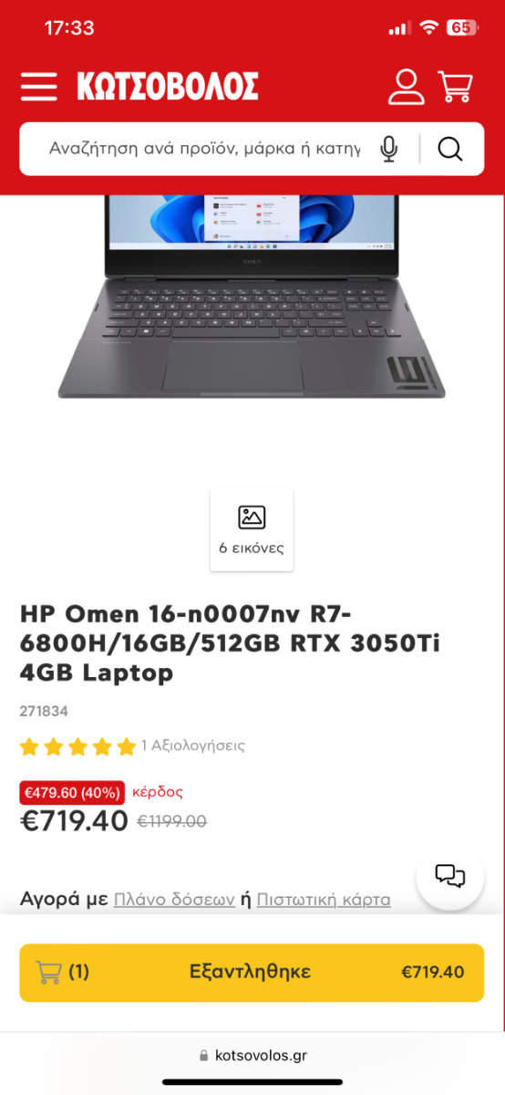Tap the yellow 'Εξαντλήθηκε' button

(x=252, y=973)
